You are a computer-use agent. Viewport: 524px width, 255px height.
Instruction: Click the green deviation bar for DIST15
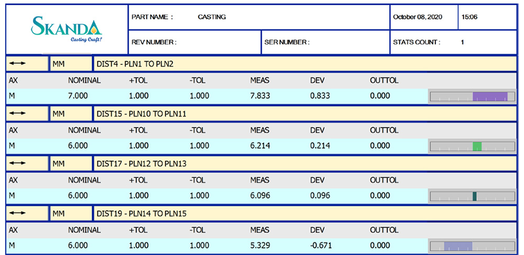click(477, 146)
